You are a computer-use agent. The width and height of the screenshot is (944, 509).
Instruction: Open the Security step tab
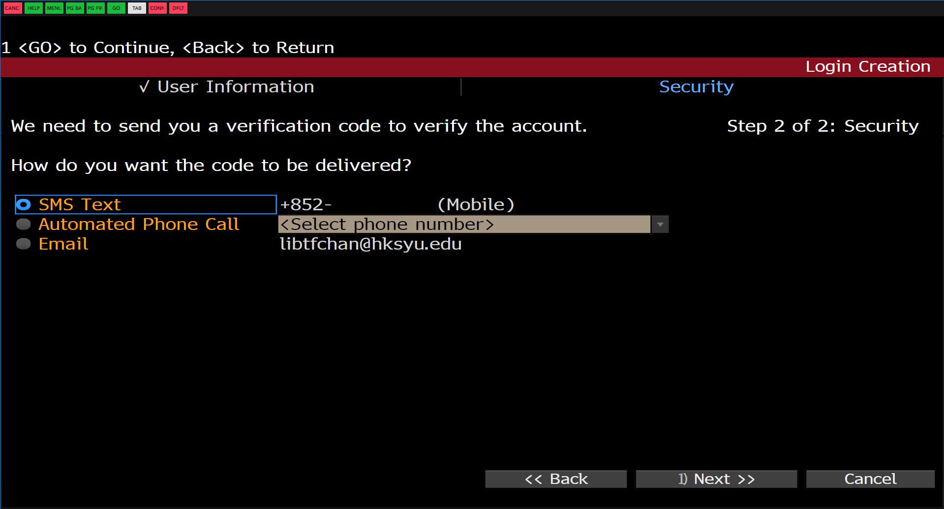tap(696, 87)
